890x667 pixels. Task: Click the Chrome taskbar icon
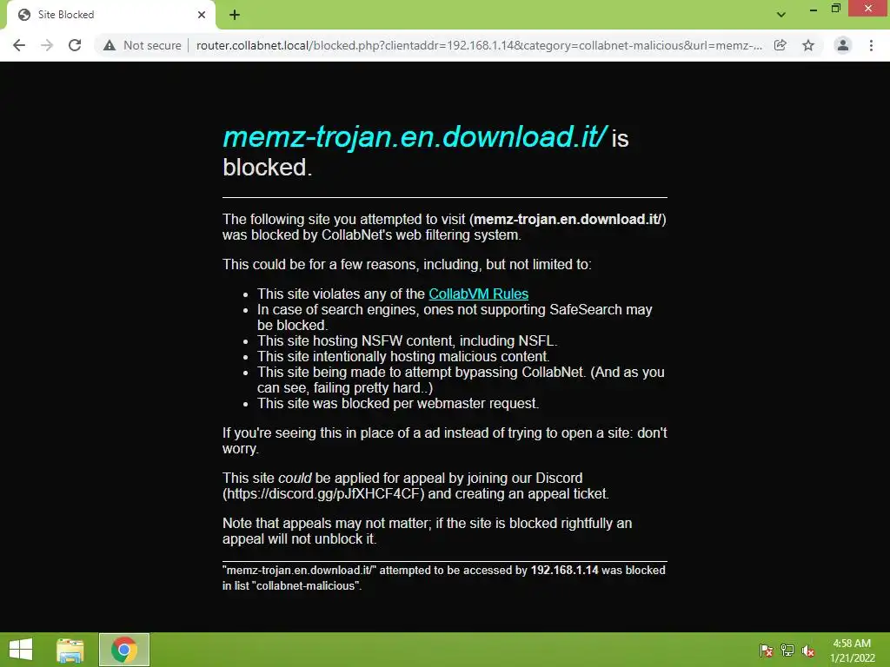point(124,650)
